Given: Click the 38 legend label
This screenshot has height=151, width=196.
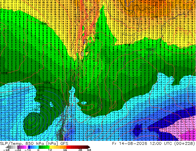Looking at the screenshot, I should 80,150.
